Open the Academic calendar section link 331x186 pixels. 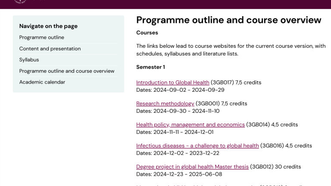tap(42, 82)
